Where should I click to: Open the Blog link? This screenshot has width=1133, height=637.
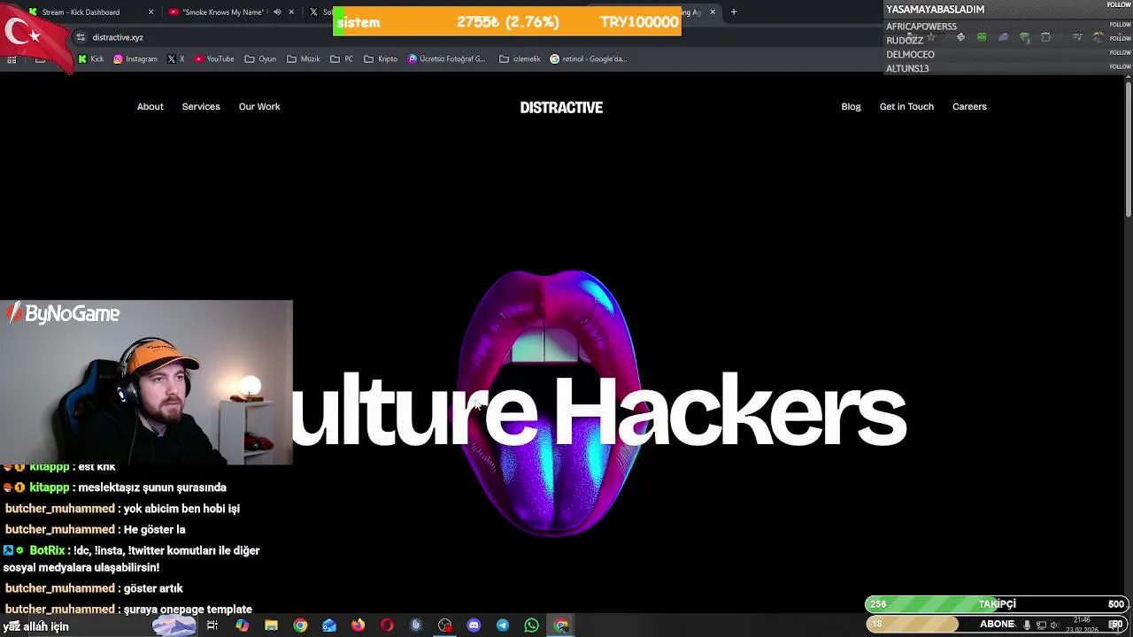pos(851,106)
